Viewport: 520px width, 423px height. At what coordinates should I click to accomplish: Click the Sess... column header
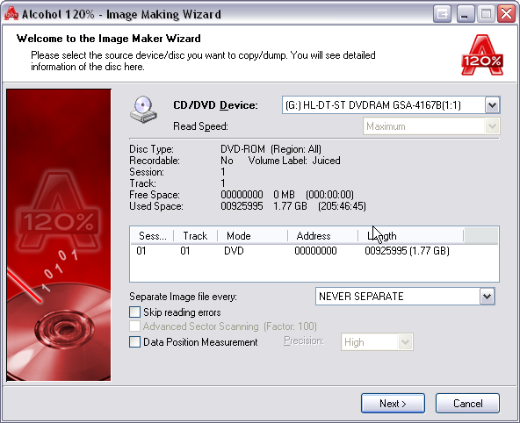point(152,236)
